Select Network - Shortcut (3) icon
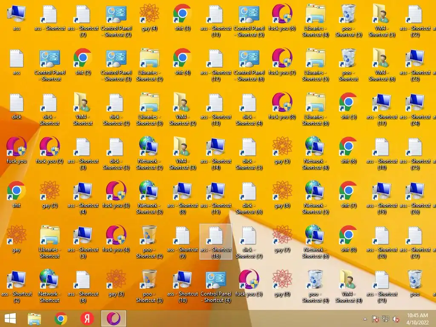Screen dimensions: 436x327 [149, 198]
